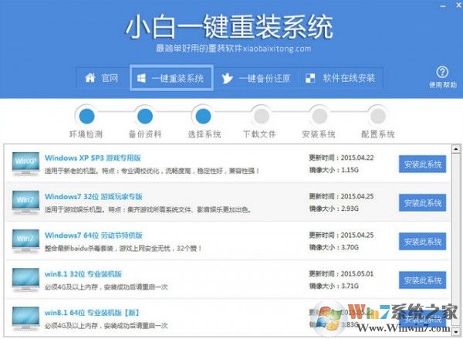Install the Windows7 64位 system
The height and width of the screenshot is (339, 463).
point(423,242)
